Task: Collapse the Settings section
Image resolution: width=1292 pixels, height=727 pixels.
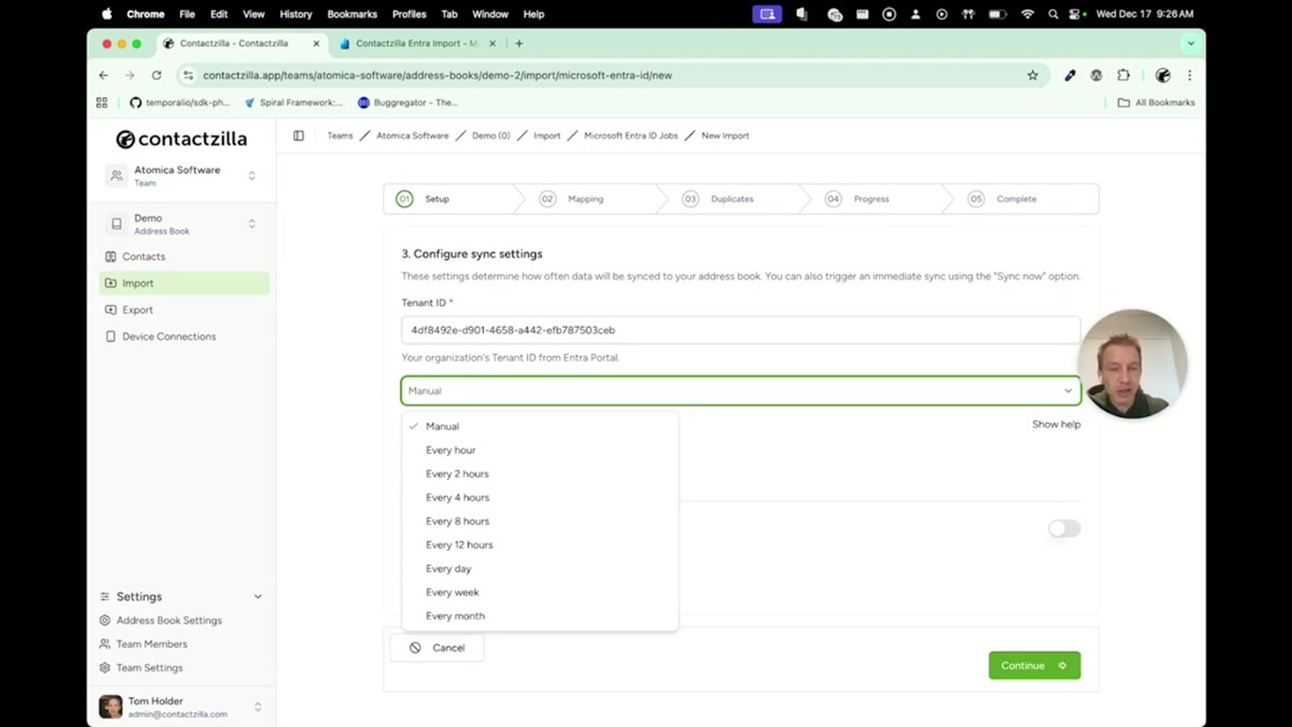Action: [x=258, y=596]
